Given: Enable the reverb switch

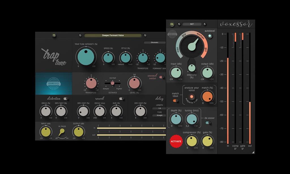Looking at the screenshot, I should (121, 98).
